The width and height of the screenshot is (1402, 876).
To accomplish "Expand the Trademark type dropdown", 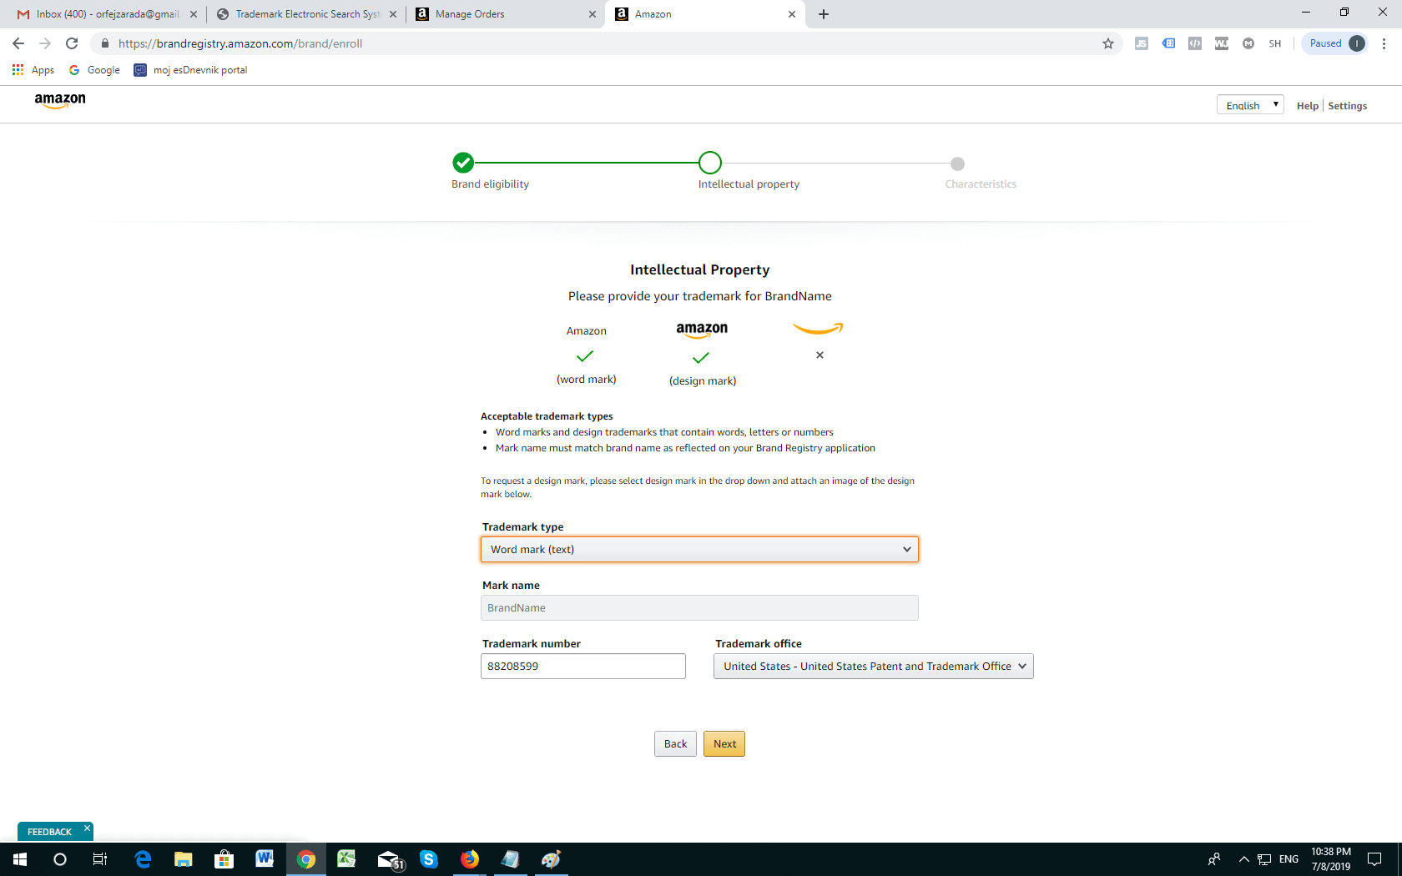I will (x=699, y=550).
